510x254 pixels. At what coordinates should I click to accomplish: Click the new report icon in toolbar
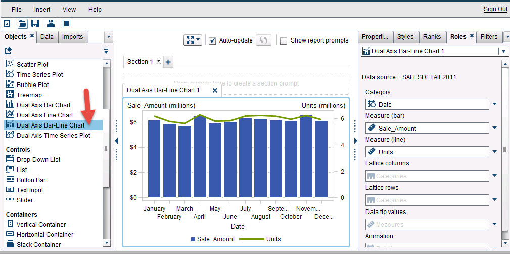click(7, 23)
